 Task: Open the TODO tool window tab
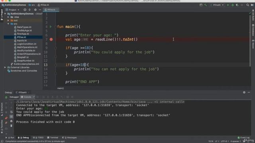[x=38, y=138]
